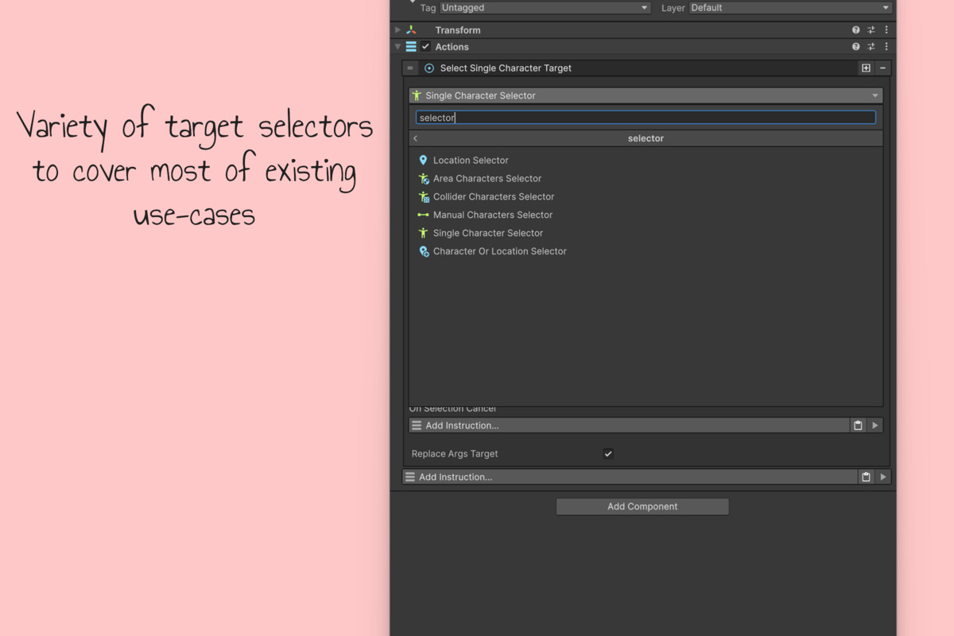954x636 pixels.
Task: Click the selector search input field
Action: tap(646, 117)
